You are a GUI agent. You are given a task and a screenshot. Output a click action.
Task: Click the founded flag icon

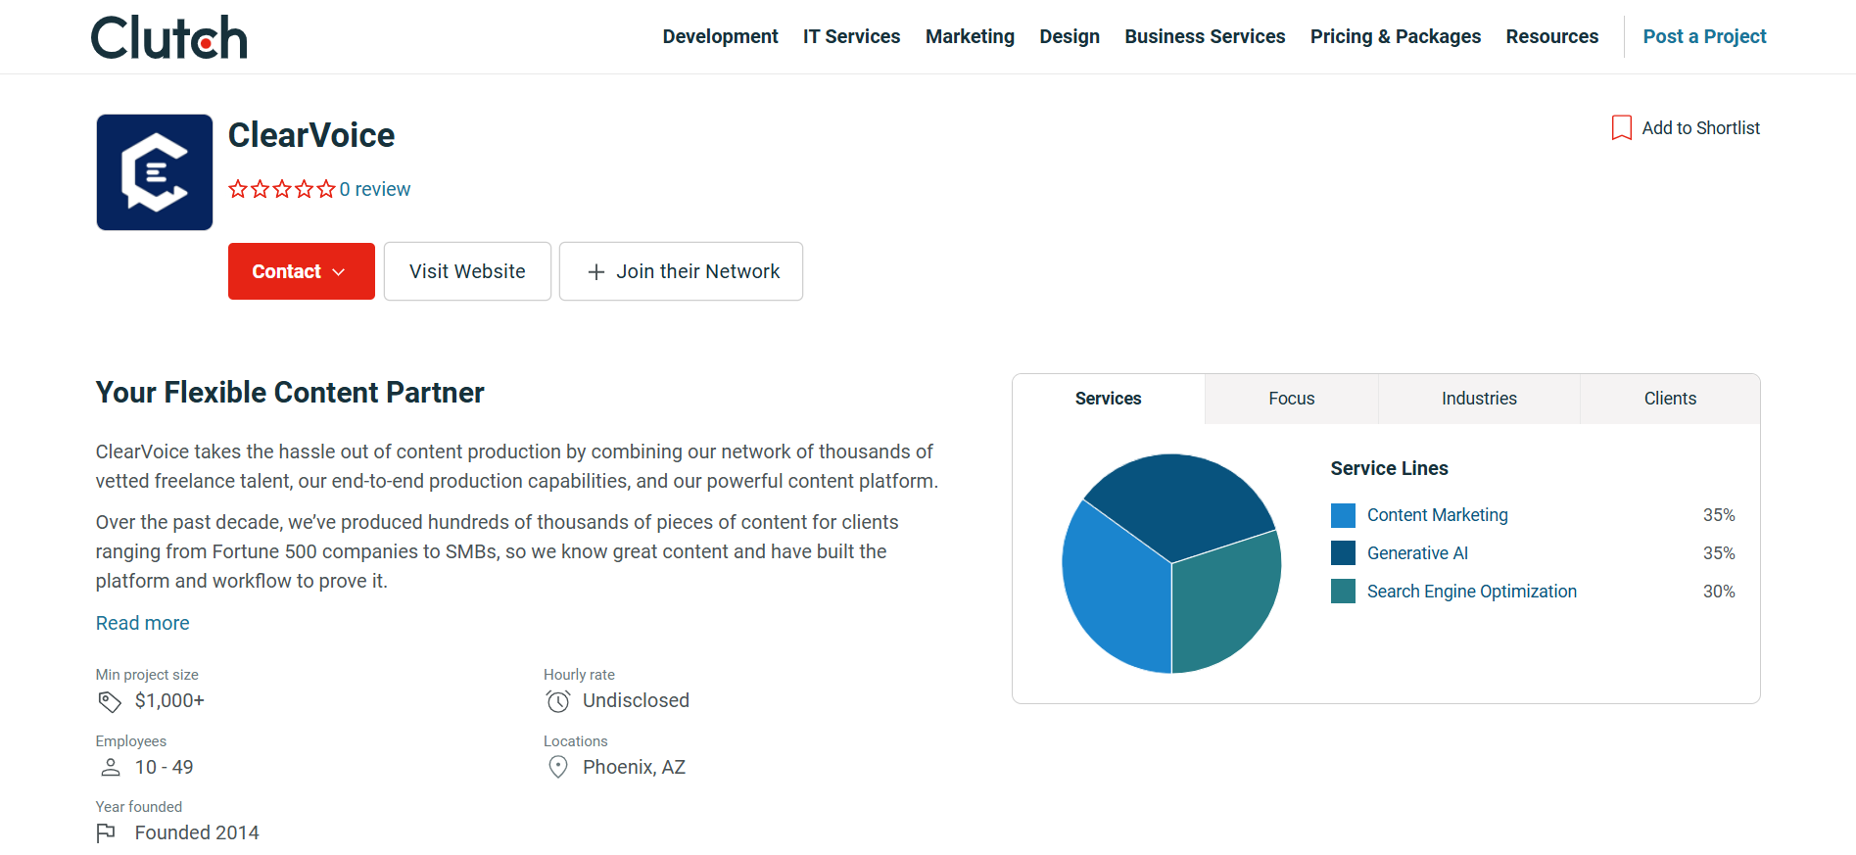click(x=106, y=833)
